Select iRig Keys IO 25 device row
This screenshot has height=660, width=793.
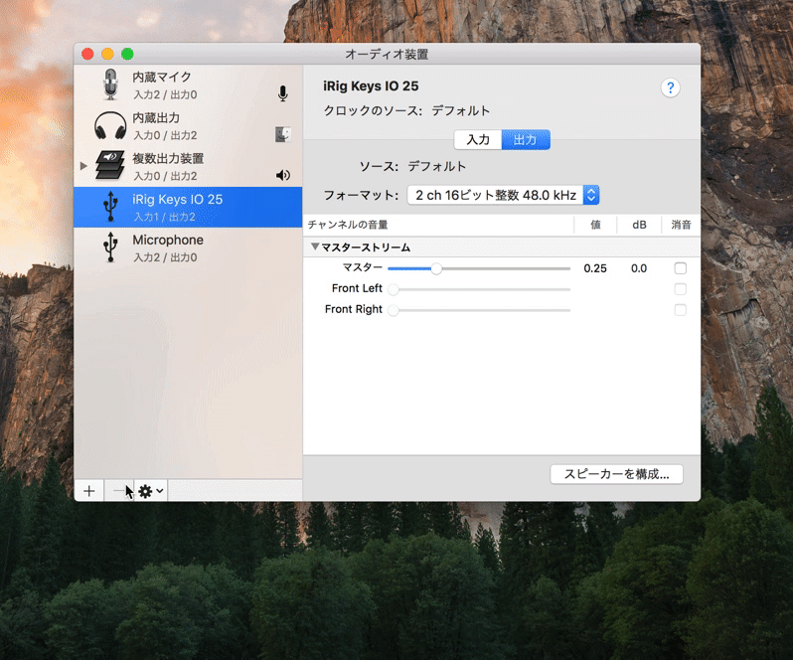pos(188,207)
